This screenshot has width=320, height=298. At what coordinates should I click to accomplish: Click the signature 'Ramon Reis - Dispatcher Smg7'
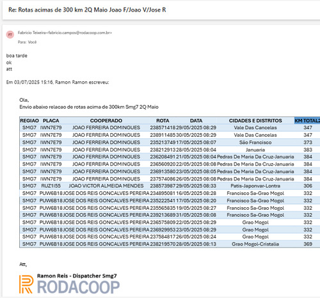[x=77, y=276]
